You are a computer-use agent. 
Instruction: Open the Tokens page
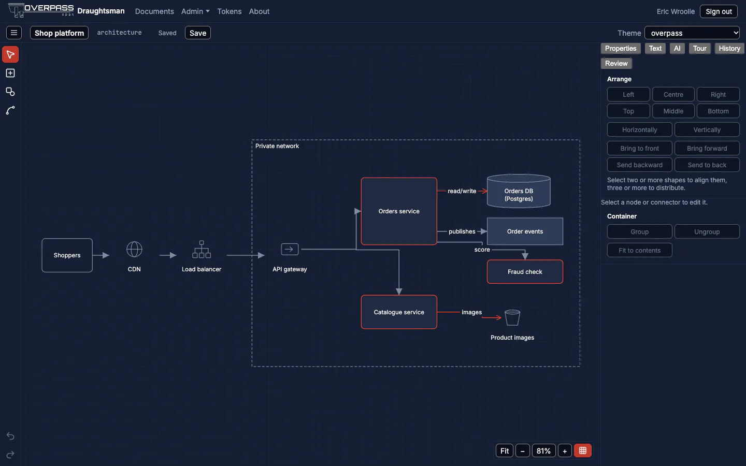click(x=229, y=11)
